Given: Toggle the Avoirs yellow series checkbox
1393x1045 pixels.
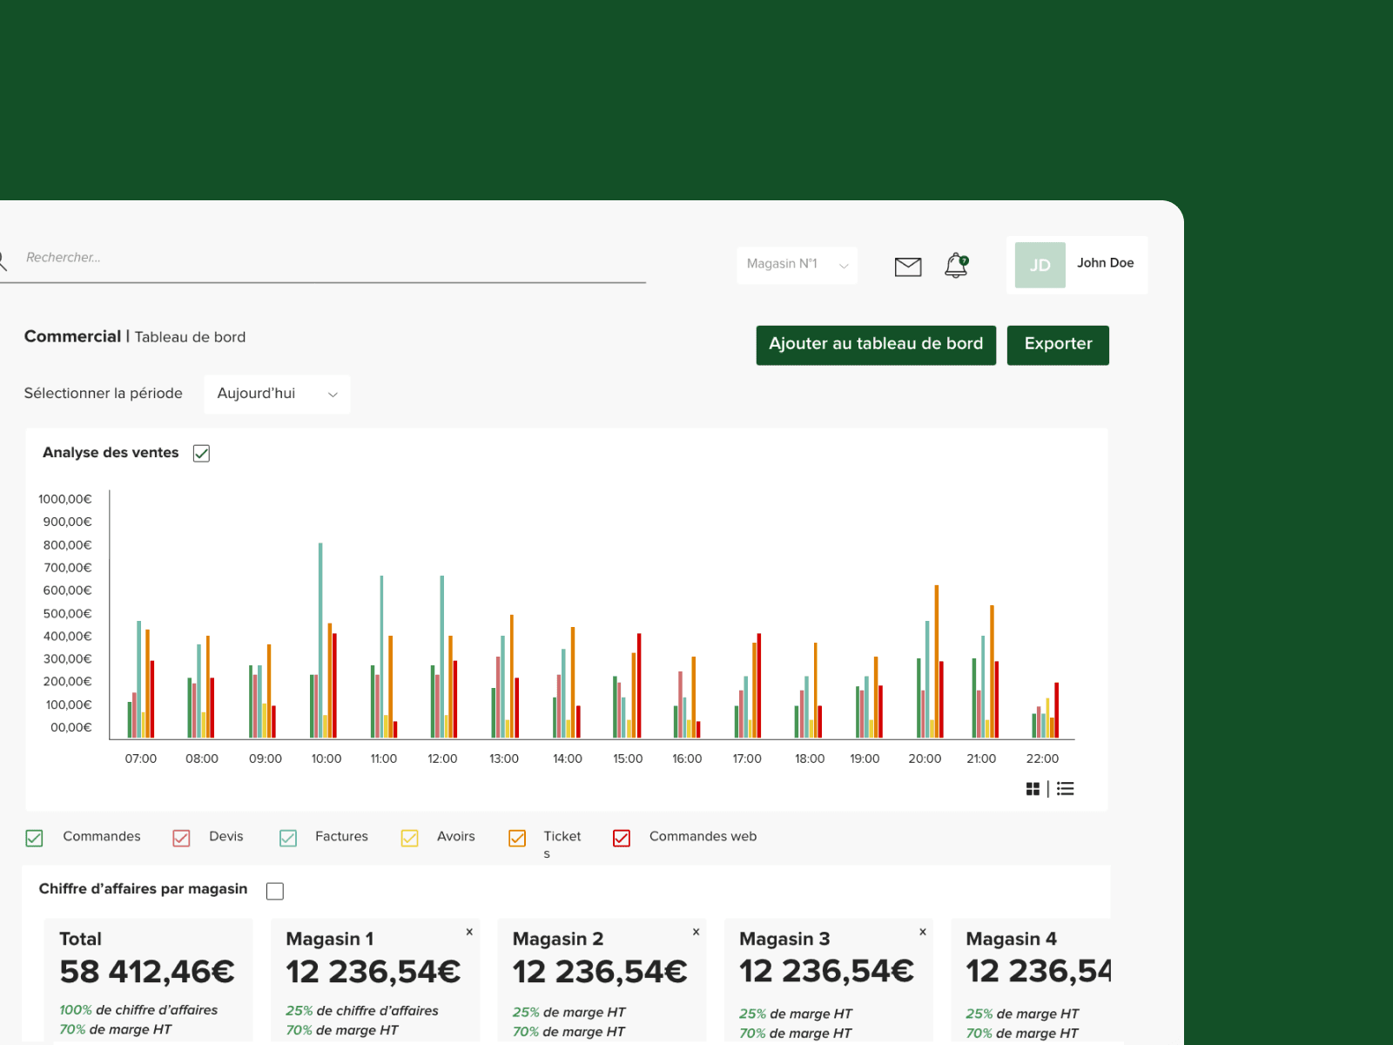Looking at the screenshot, I should 409,838.
